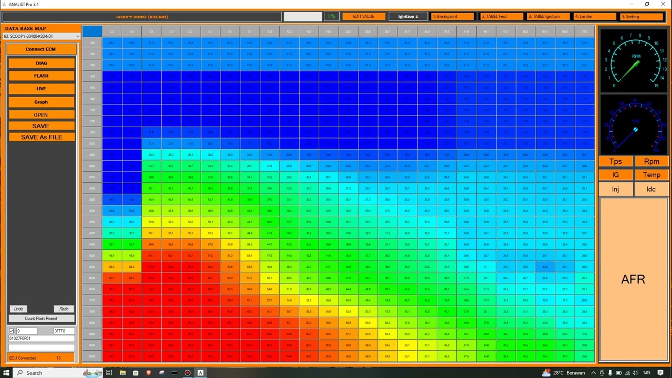Click the Ignition 1 label button

tap(408, 16)
